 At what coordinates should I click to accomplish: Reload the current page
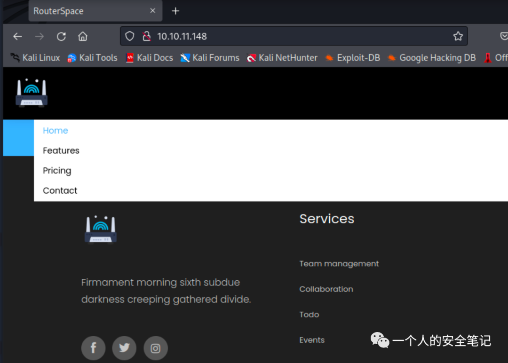pos(61,37)
